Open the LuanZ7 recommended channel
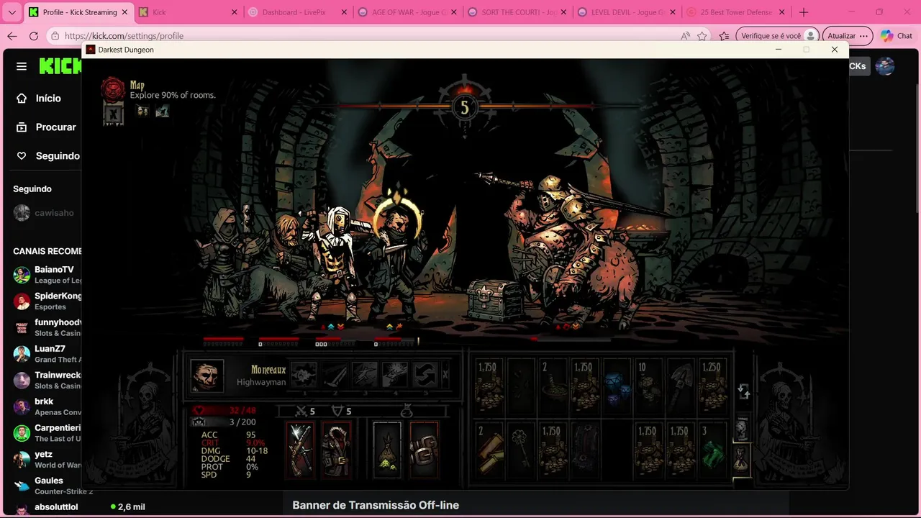The width and height of the screenshot is (921, 518). tap(46, 354)
